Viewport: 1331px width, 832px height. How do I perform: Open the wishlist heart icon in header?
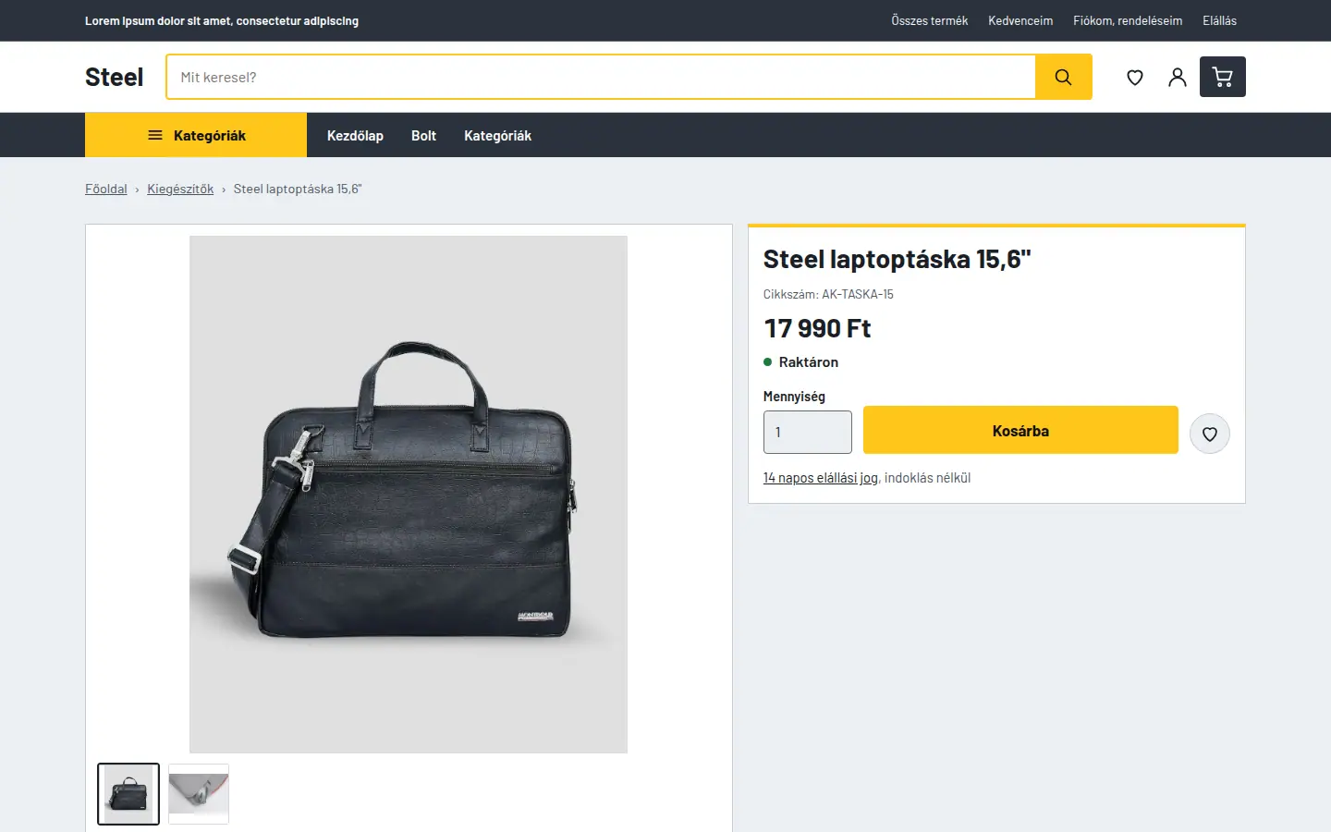point(1135,78)
